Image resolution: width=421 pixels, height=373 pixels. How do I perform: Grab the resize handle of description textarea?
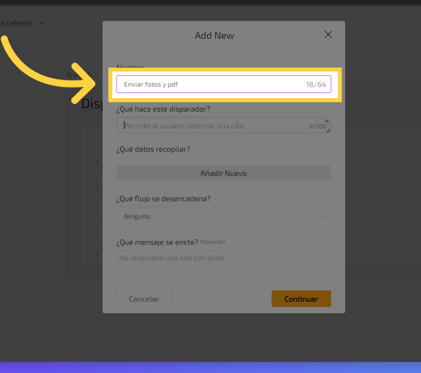click(x=328, y=131)
